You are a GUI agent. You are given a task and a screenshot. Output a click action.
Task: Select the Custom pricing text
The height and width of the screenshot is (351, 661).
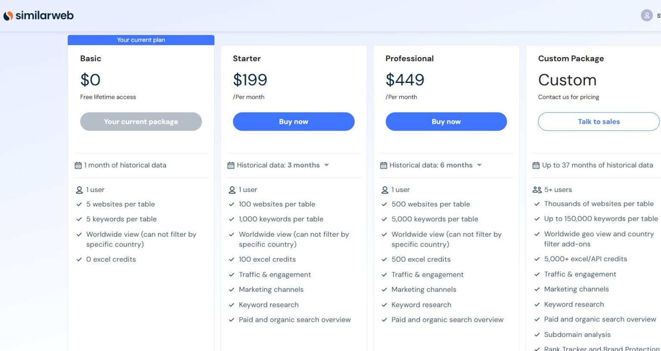pyautogui.click(x=567, y=80)
